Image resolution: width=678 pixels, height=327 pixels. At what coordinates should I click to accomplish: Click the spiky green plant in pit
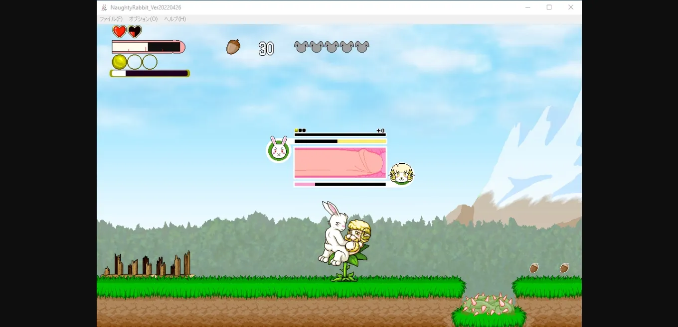[489, 304]
